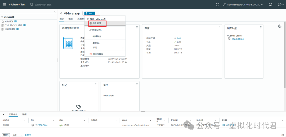Switch to the 近期任务 tab
The width and height of the screenshot is (286, 137).
[x=13, y=115]
